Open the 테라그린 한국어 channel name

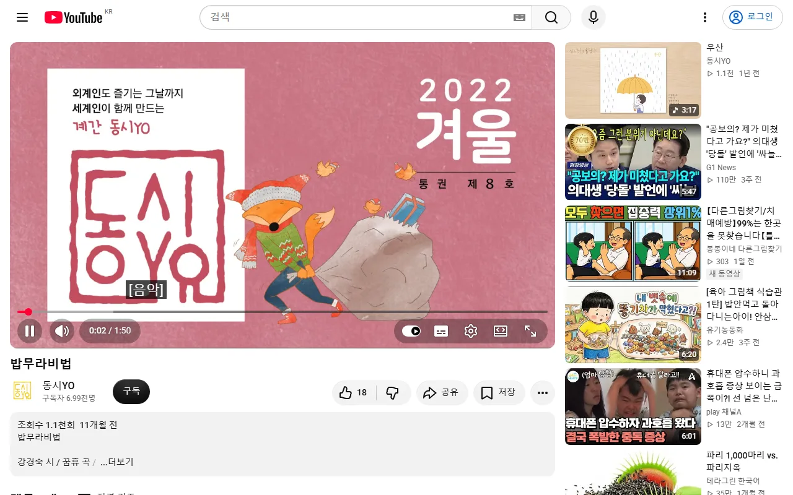pos(733,481)
